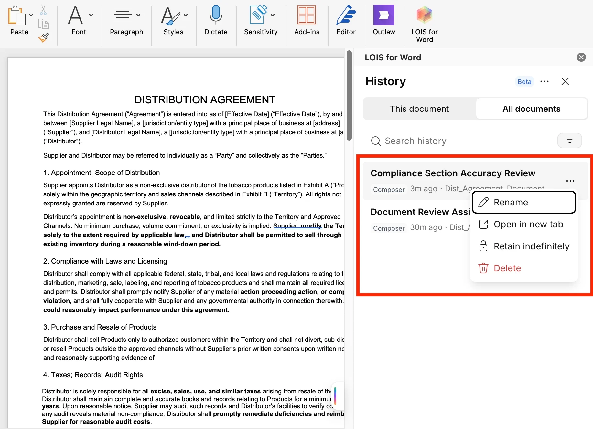
Task: Click the LOIS for Word ribbon icon
Action: pyautogui.click(x=424, y=15)
